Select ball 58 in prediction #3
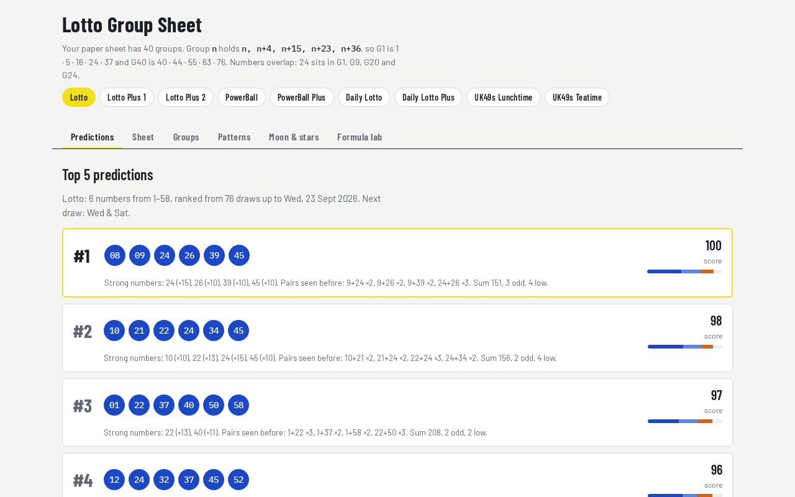 [238, 405]
